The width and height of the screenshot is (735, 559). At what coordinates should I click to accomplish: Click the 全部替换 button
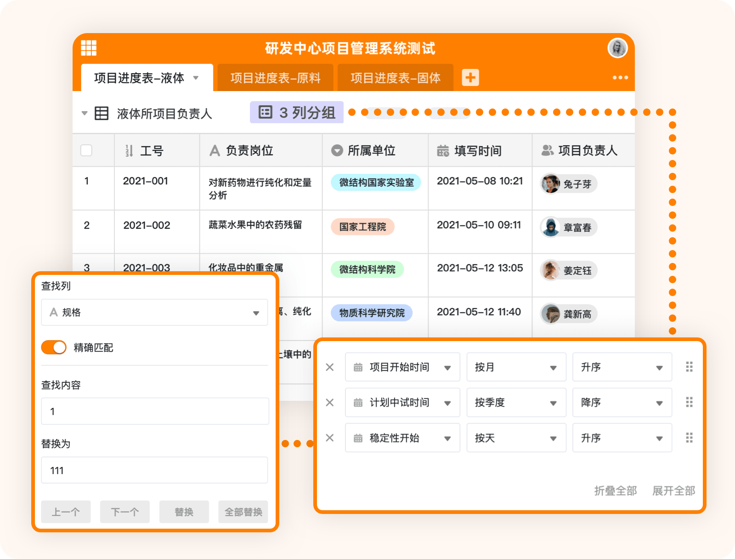click(x=243, y=512)
